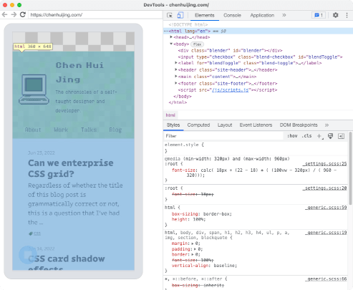Expand the border shorthand property arrow
This screenshot has width=353, height=290.
[x=193, y=255]
